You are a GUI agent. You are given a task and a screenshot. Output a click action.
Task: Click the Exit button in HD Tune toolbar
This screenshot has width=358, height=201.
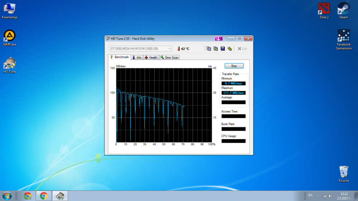(x=242, y=49)
